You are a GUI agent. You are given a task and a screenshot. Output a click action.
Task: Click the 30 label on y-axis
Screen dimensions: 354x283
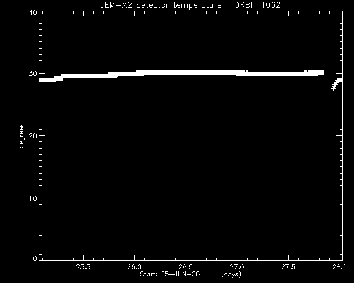point(33,74)
